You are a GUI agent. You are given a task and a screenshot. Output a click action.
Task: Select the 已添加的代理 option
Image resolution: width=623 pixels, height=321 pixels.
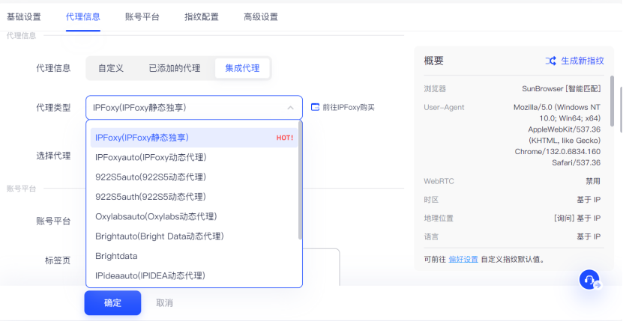coord(174,68)
